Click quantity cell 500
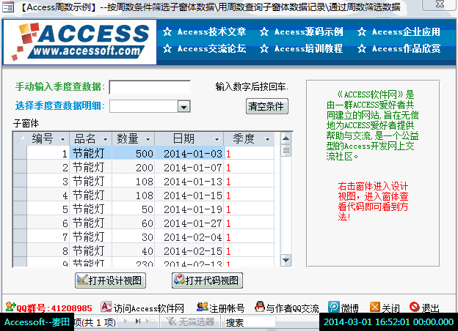458x331 pixels. pos(134,153)
